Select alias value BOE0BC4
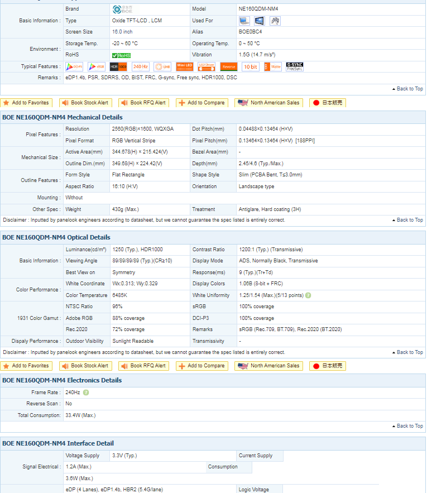Screen dimensions: 427x493 pyautogui.click(x=250, y=32)
